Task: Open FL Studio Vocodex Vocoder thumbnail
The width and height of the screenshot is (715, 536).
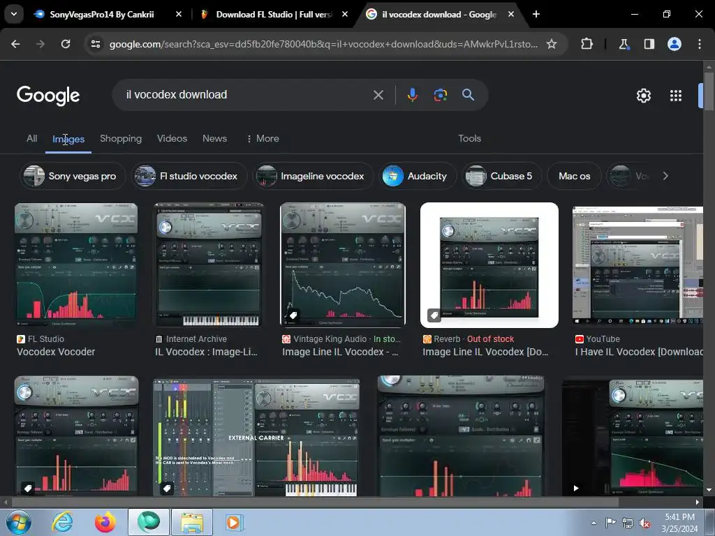Action: pyautogui.click(x=76, y=265)
